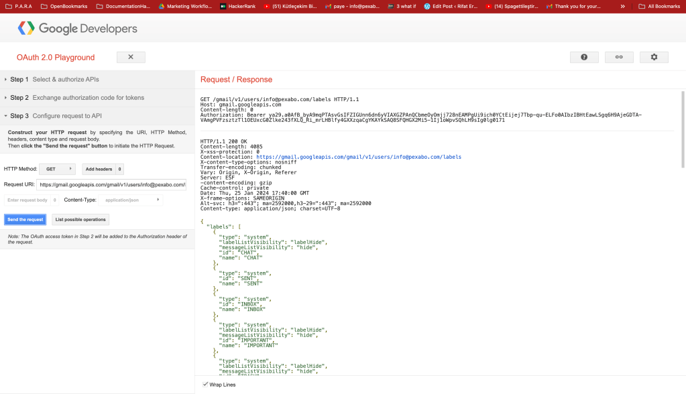Click the Cache-control: private header line
The height and width of the screenshot is (394, 686).
point(235,188)
